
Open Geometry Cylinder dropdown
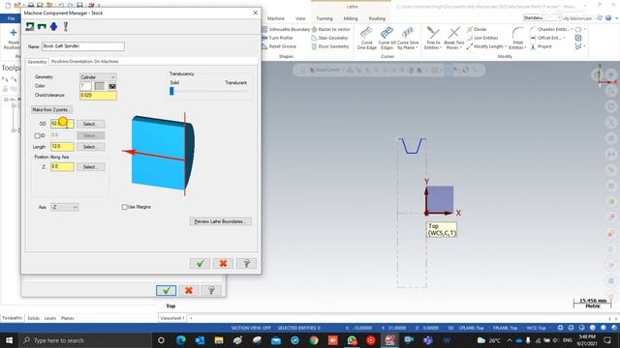[98, 77]
